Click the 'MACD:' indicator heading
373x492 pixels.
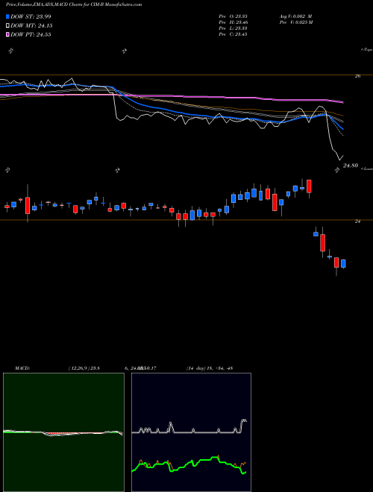pos(22,368)
